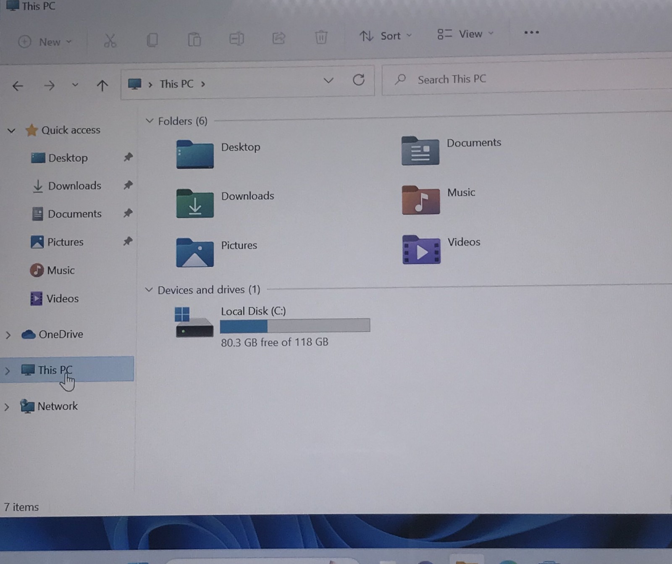
Task: Select Network in navigation pane
Action: tap(58, 406)
